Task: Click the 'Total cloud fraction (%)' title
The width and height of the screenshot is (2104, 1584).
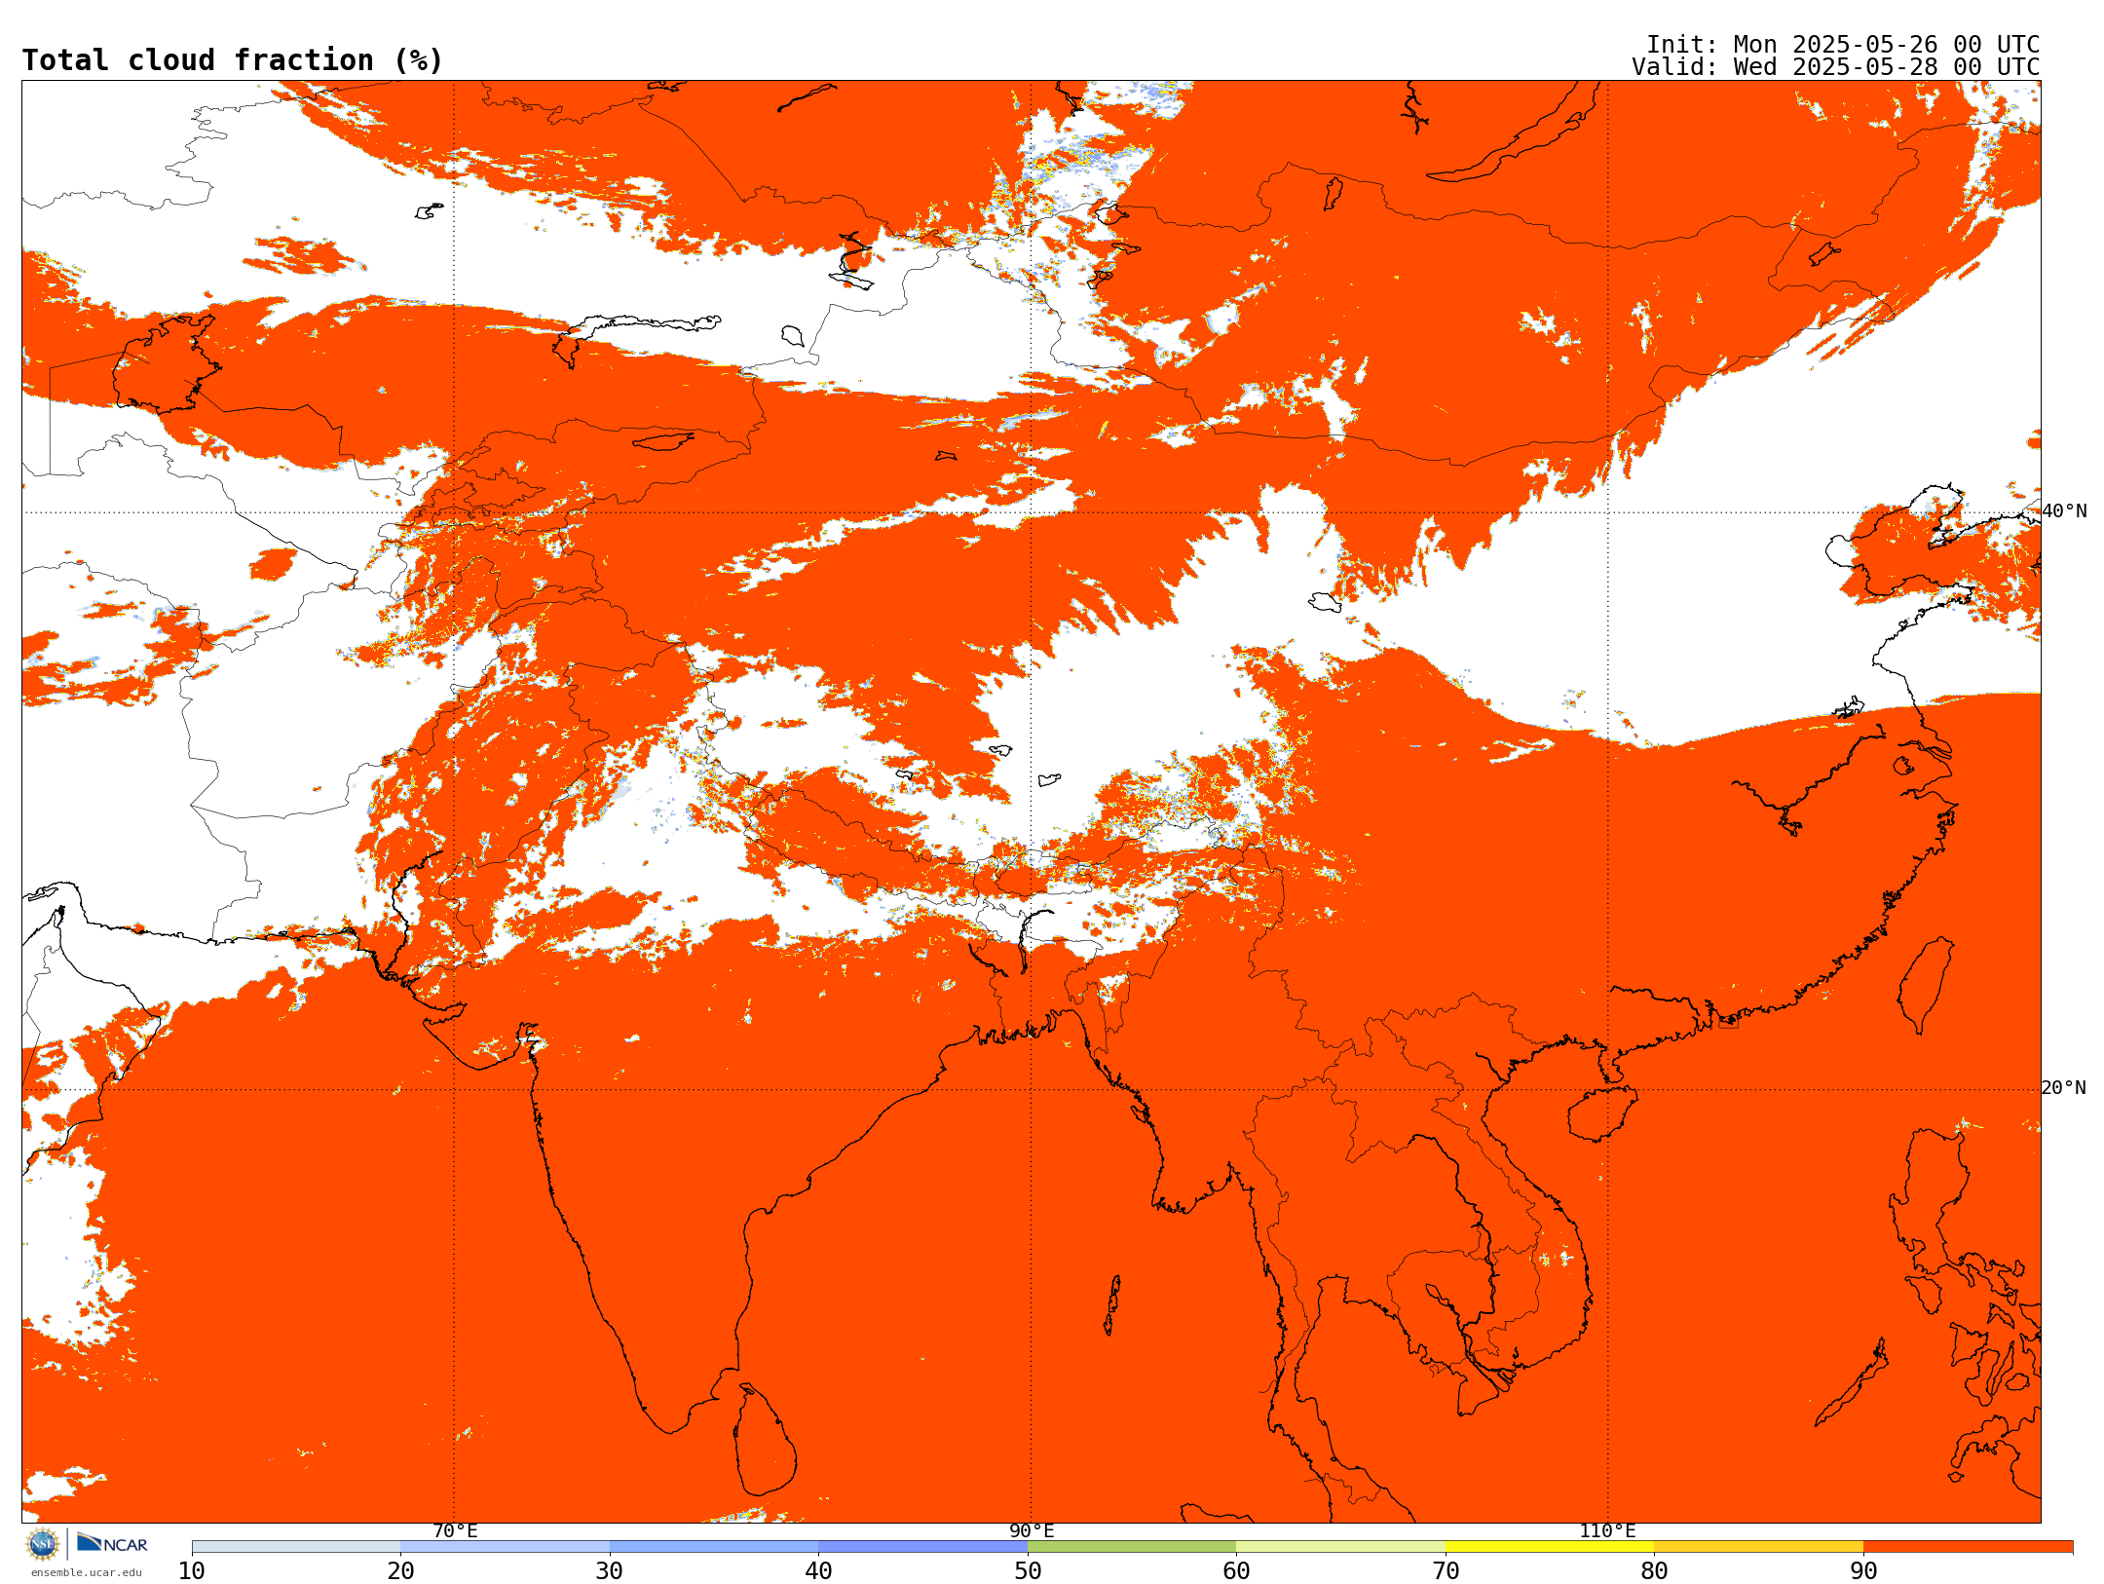Action: [232, 60]
